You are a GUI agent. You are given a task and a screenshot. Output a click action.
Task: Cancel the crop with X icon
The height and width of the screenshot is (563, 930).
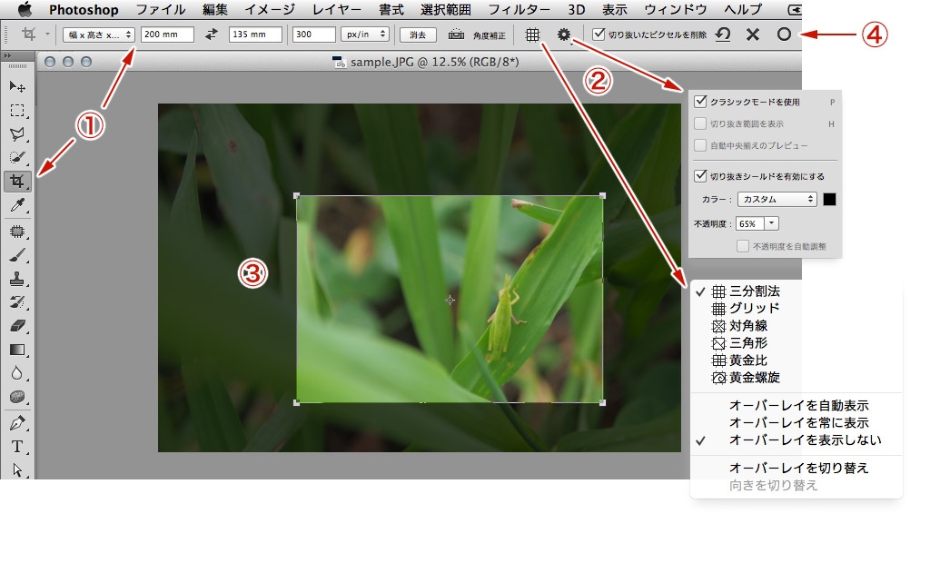point(753,35)
